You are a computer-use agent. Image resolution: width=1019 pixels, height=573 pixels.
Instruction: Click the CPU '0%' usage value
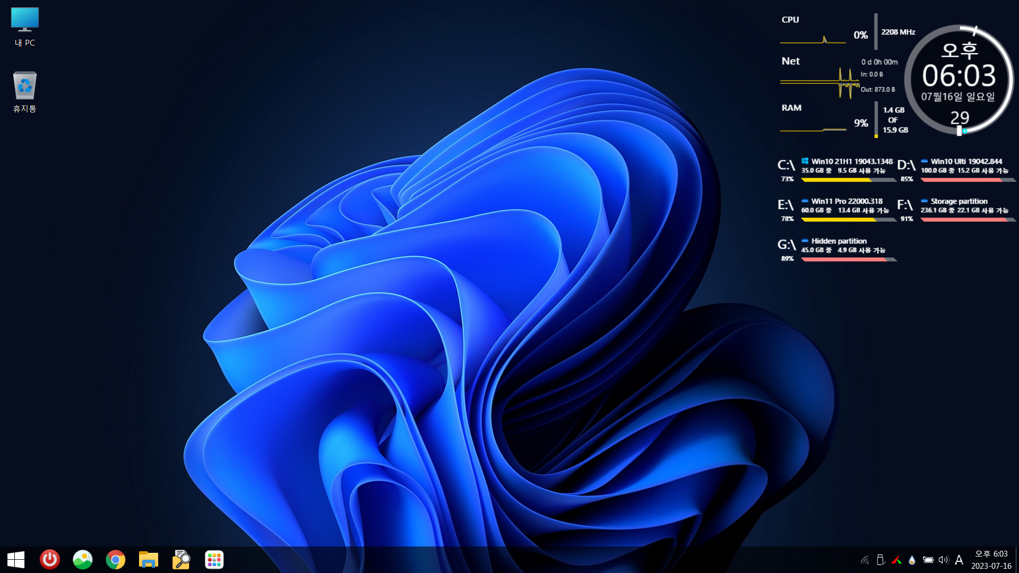coord(860,35)
